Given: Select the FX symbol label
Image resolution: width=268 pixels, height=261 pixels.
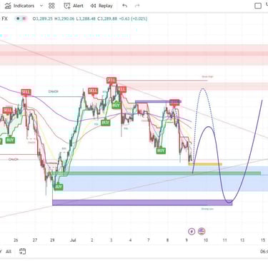Looking at the screenshot, I should (4, 19).
